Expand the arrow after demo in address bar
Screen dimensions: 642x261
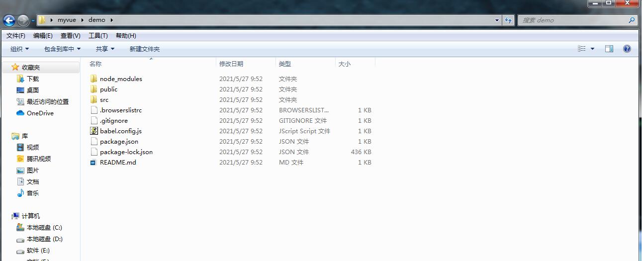(112, 20)
